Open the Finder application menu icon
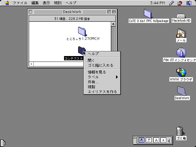The width and height of the screenshot is (196, 147). click(189, 3)
